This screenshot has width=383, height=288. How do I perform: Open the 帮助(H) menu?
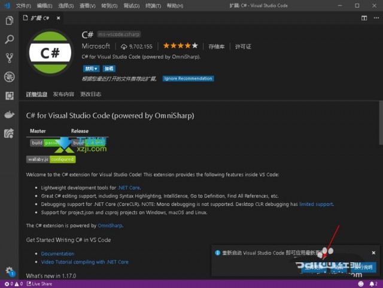click(175, 5)
